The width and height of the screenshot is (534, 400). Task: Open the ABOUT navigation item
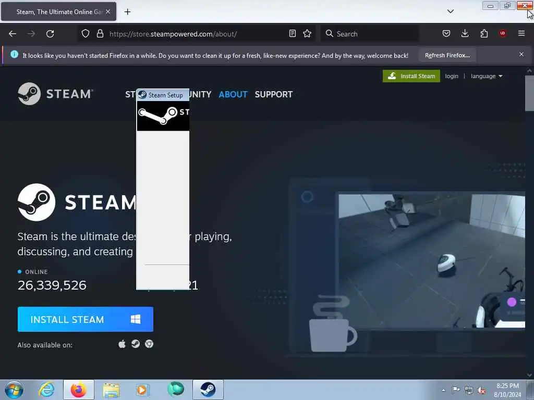[233, 94]
